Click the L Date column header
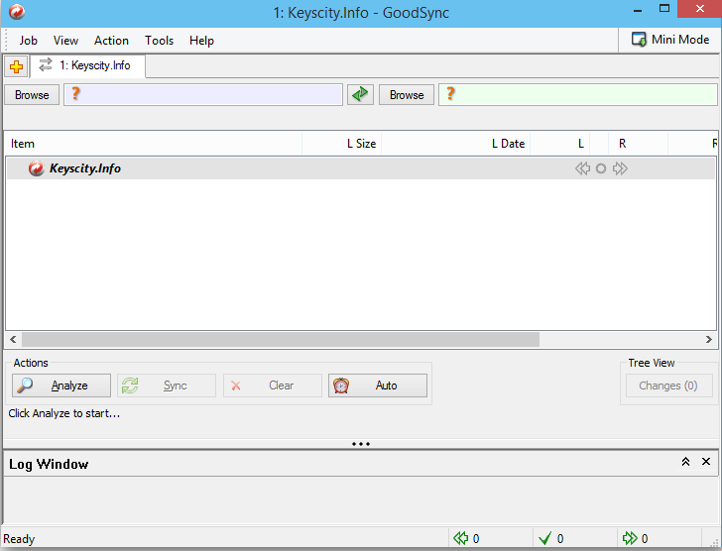 (456, 144)
